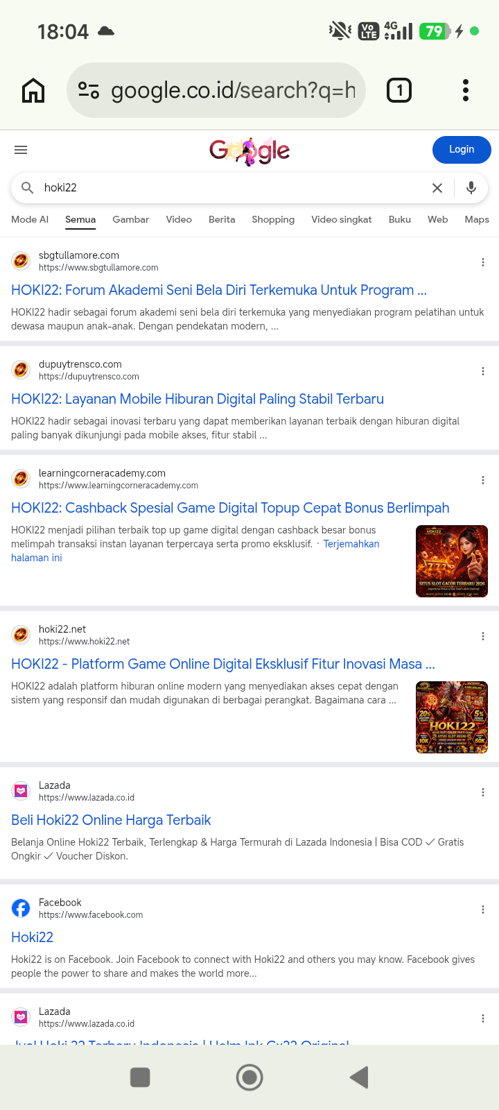Tap the sbgtullamore.com favicon

point(21,261)
